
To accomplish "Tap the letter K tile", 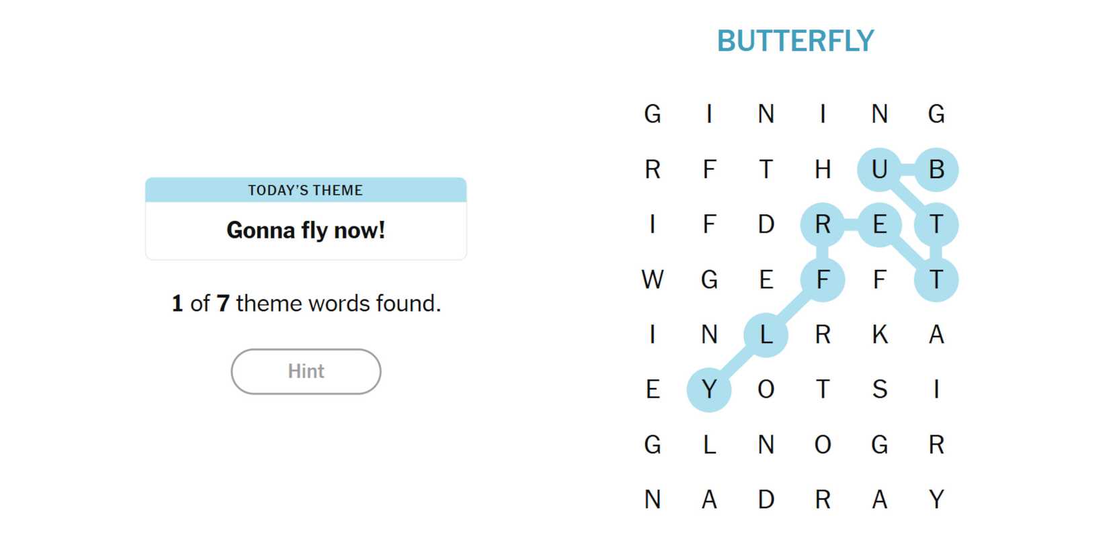I will 879,334.
